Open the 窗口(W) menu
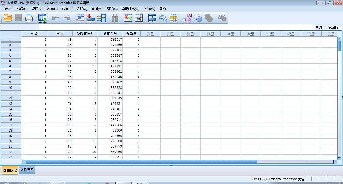This screenshot has height=184, width=343. pyautogui.click(x=149, y=9)
